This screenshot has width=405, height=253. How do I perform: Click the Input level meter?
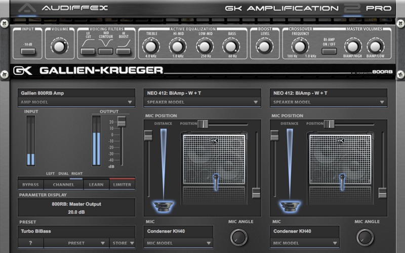tap(31, 141)
